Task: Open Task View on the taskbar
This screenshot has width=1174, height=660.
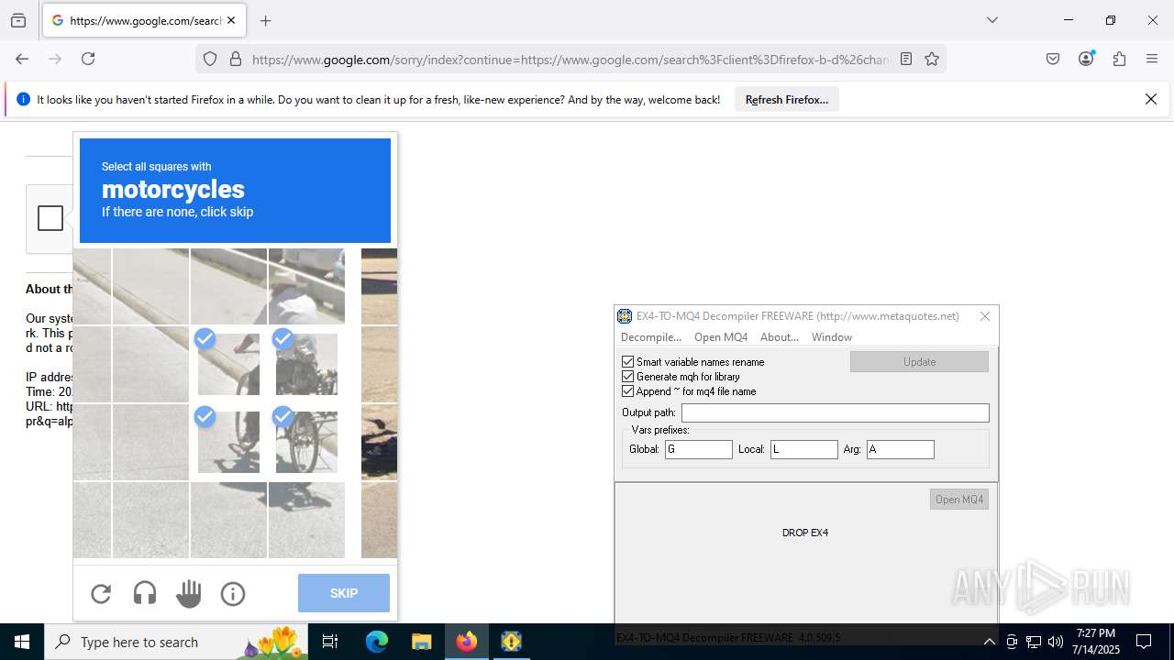Action: point(330,642)
